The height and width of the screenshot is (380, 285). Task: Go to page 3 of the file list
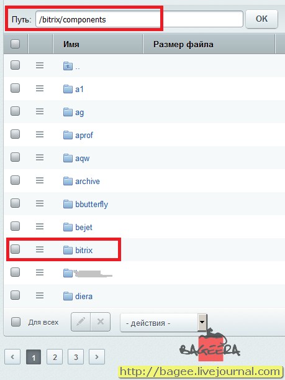click(76, 357)
